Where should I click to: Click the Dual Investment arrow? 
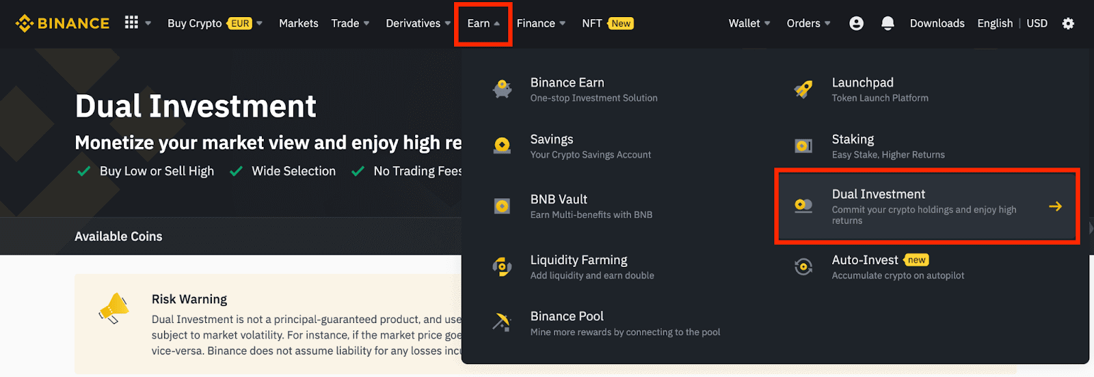pyautogui.click(x=1055, y=206)
